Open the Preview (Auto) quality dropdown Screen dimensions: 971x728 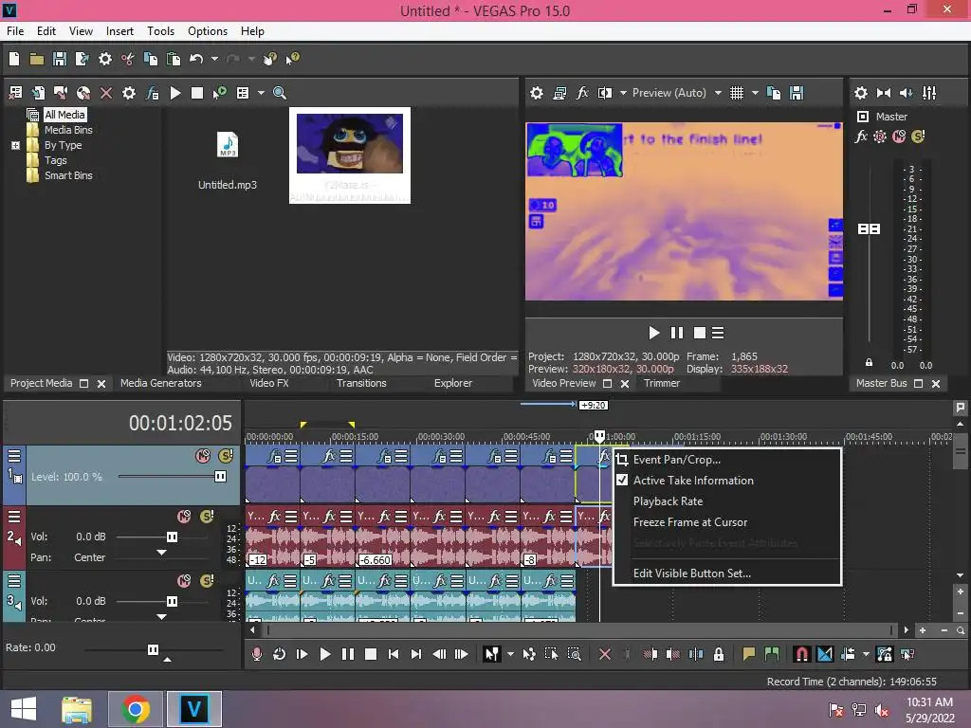click(718, 93)
